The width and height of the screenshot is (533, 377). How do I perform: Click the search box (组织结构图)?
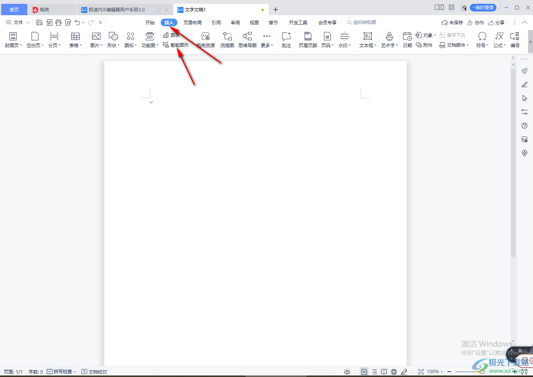point(362,22)
